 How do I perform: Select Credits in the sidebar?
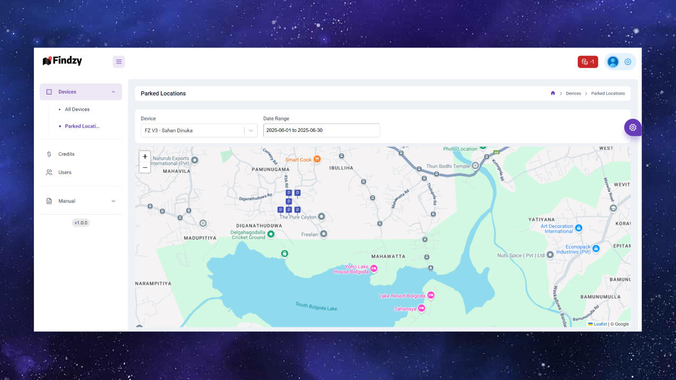pyautogui.click(x=67, y=154)
